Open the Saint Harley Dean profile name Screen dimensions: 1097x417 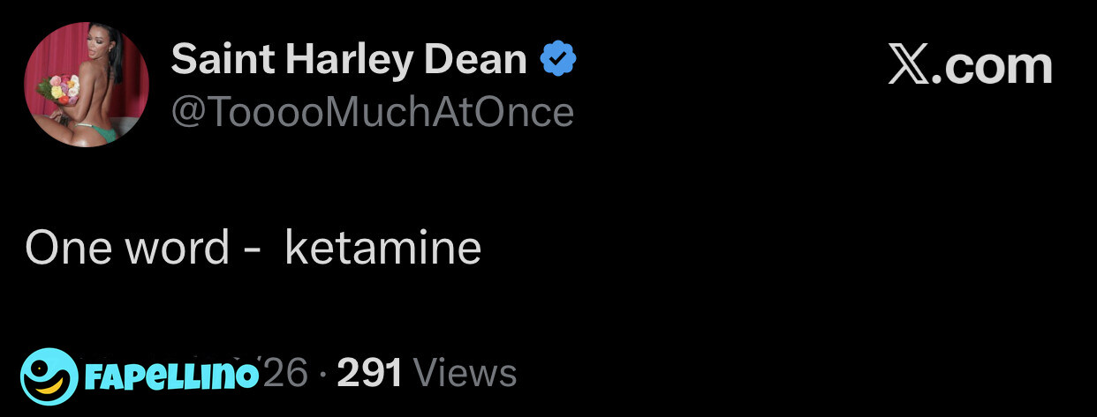349,60
